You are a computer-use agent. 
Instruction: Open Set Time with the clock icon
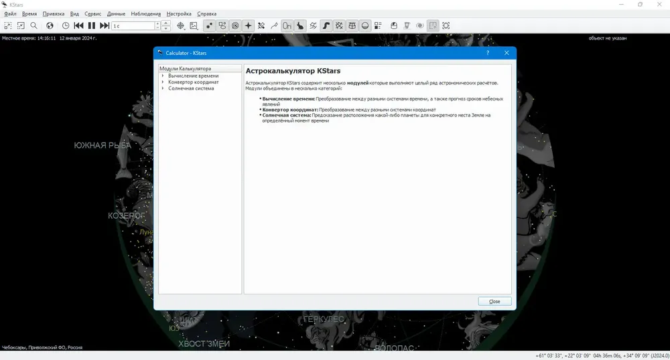tap(66, 25)
